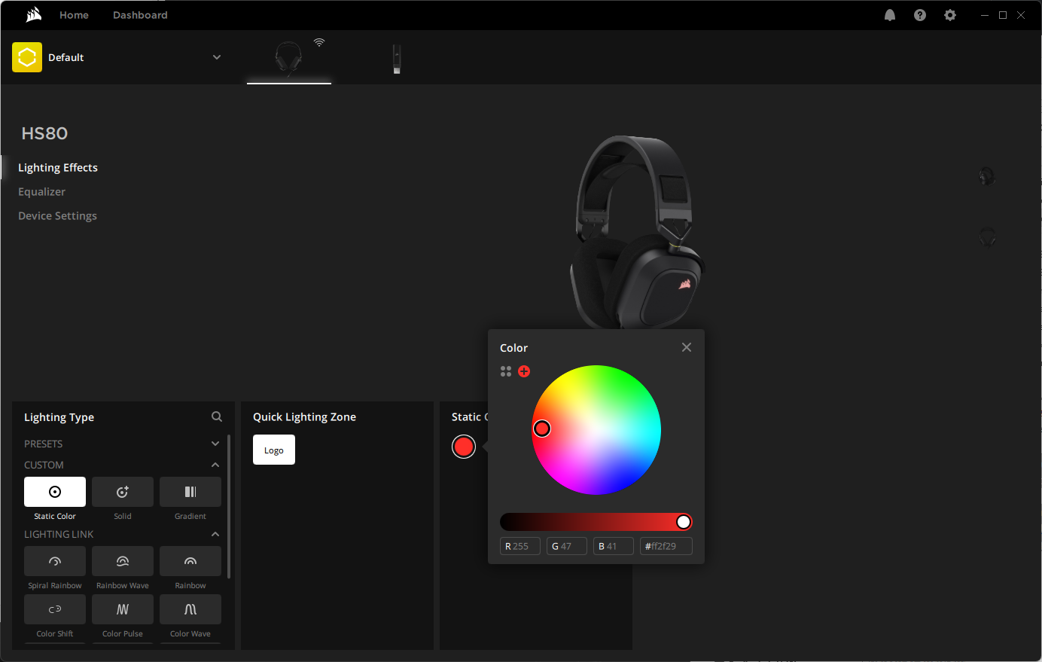Add color with red plus icon
Image resolution: width=1042 pixels, height=662 pixels.
coord(524,371)
